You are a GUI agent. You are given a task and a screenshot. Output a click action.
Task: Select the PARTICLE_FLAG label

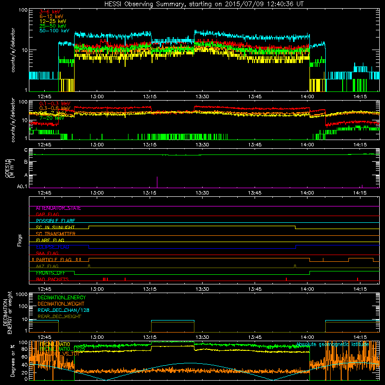pos(54,260)
